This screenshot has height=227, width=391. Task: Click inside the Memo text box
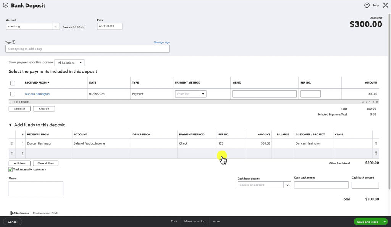(x=36, y=188)
